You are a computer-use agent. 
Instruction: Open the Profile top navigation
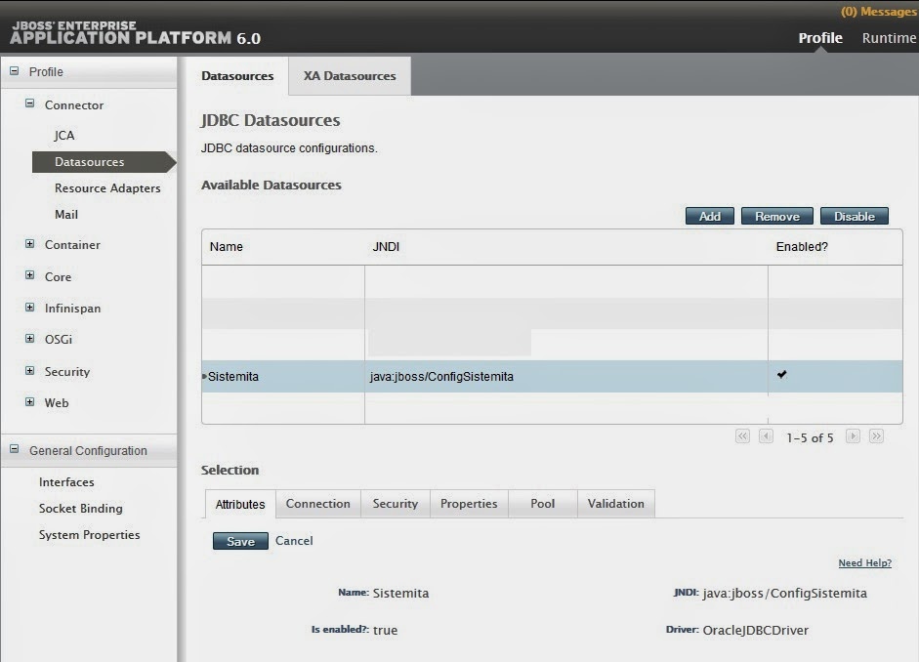[x=820, y=38]
